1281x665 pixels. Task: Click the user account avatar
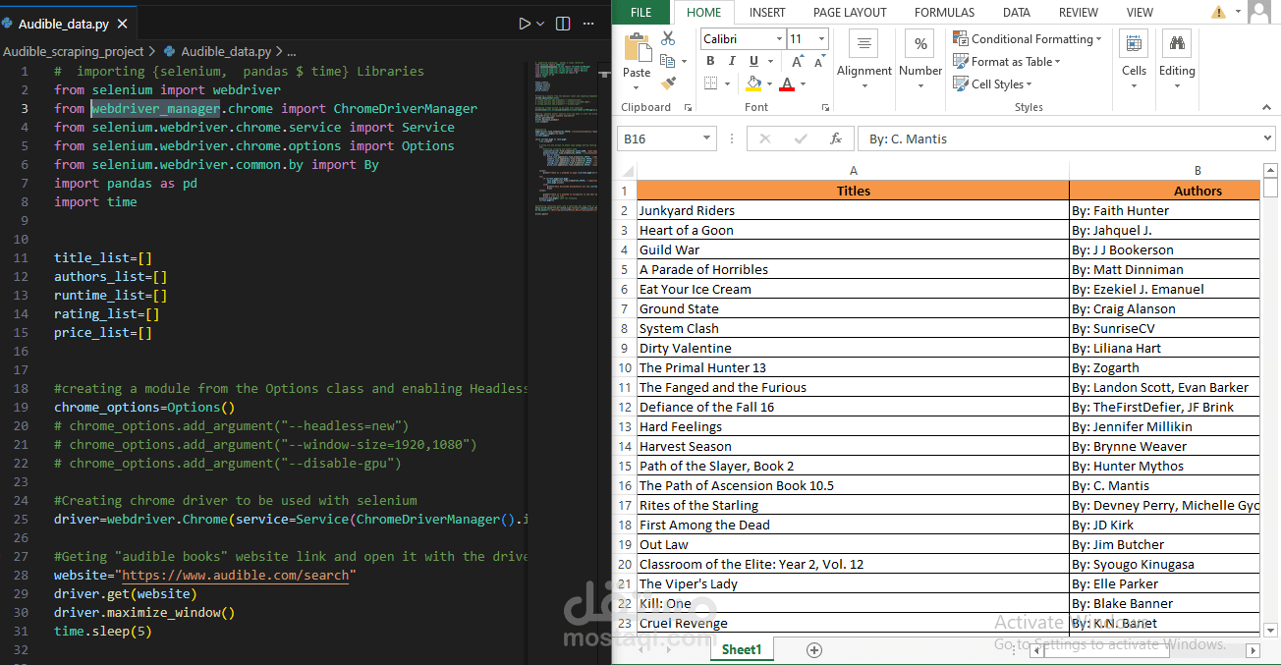click(x=1259, y=12)
